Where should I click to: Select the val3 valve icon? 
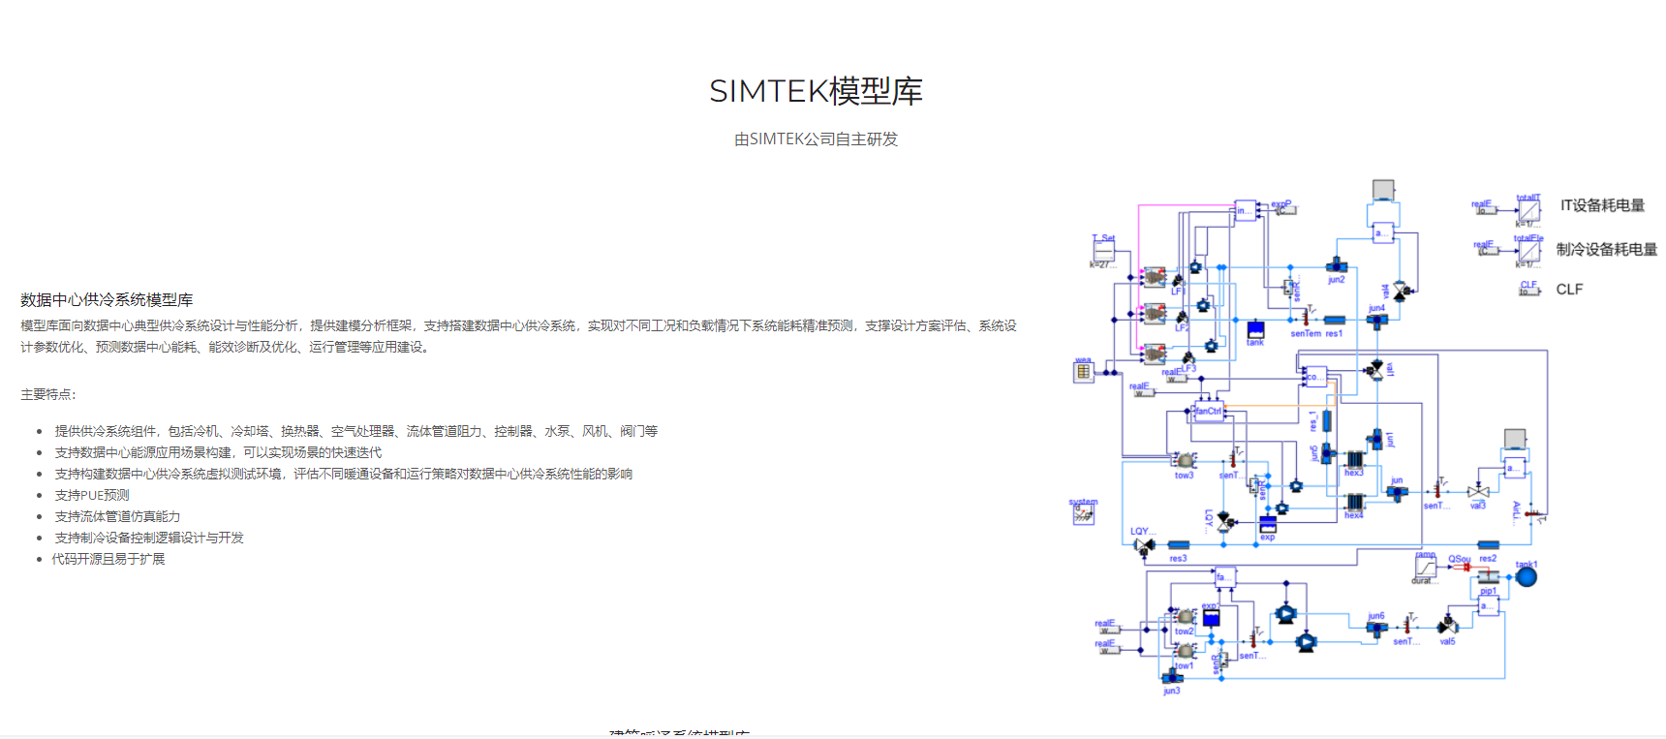pos(1478,492)
